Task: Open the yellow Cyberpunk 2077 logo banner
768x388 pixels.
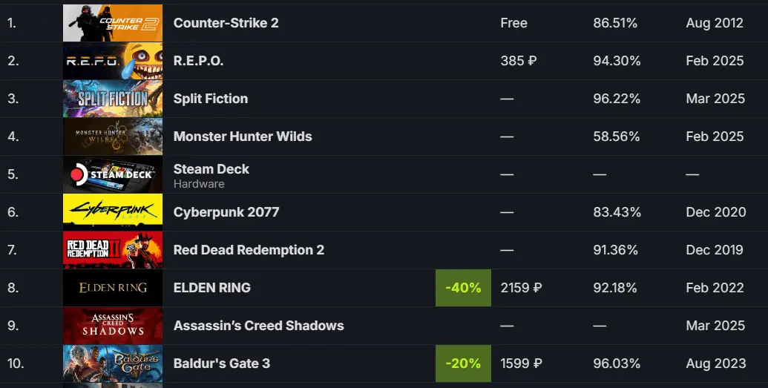Action: [113, 212]
